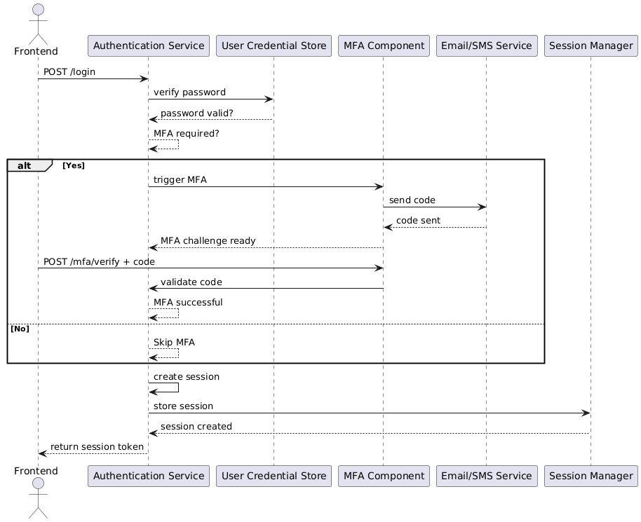
Task: Click the bottom Authentication Service participant box
Action: [x=149, y=476]
